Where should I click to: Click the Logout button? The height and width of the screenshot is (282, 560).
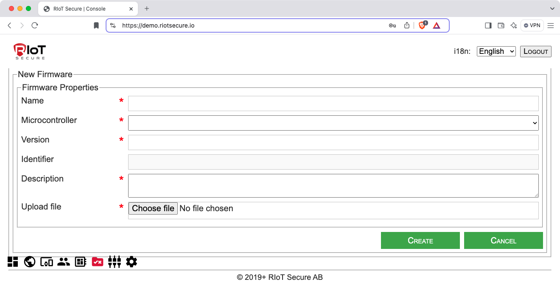[535, 51]
